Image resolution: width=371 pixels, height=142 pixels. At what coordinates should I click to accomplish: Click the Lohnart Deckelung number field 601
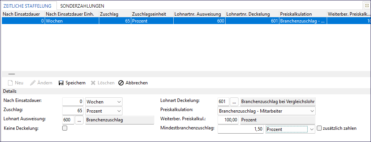223,102
